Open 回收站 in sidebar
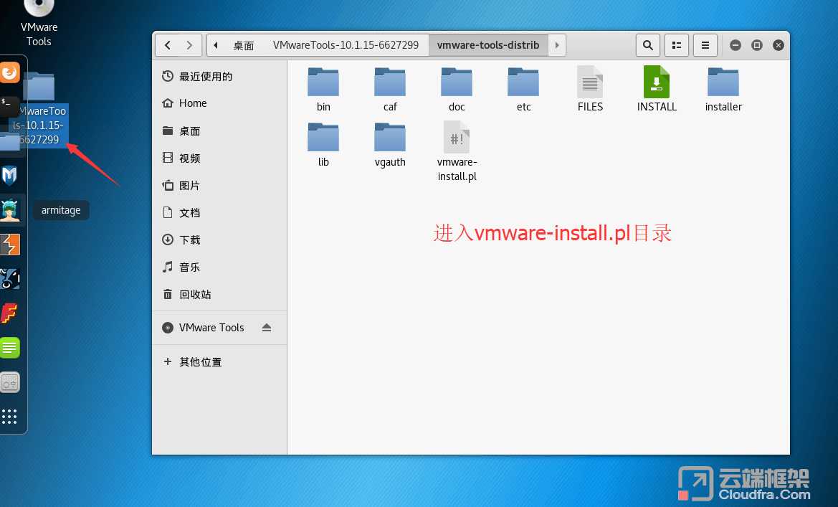The width and height of the screenshot is (838, 507). [219, 294]
